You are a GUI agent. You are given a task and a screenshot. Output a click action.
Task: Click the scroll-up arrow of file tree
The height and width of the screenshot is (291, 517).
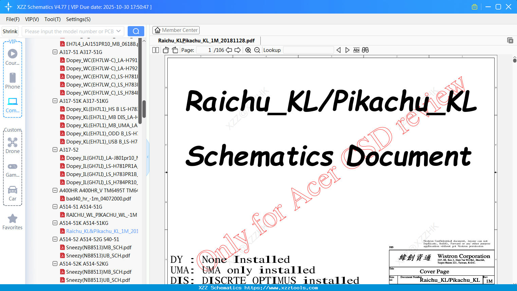pyautogui.click(x=144, y=41)
